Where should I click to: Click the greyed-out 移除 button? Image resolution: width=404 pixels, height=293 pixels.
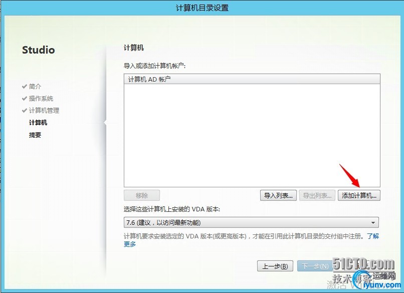click(142, 195)
